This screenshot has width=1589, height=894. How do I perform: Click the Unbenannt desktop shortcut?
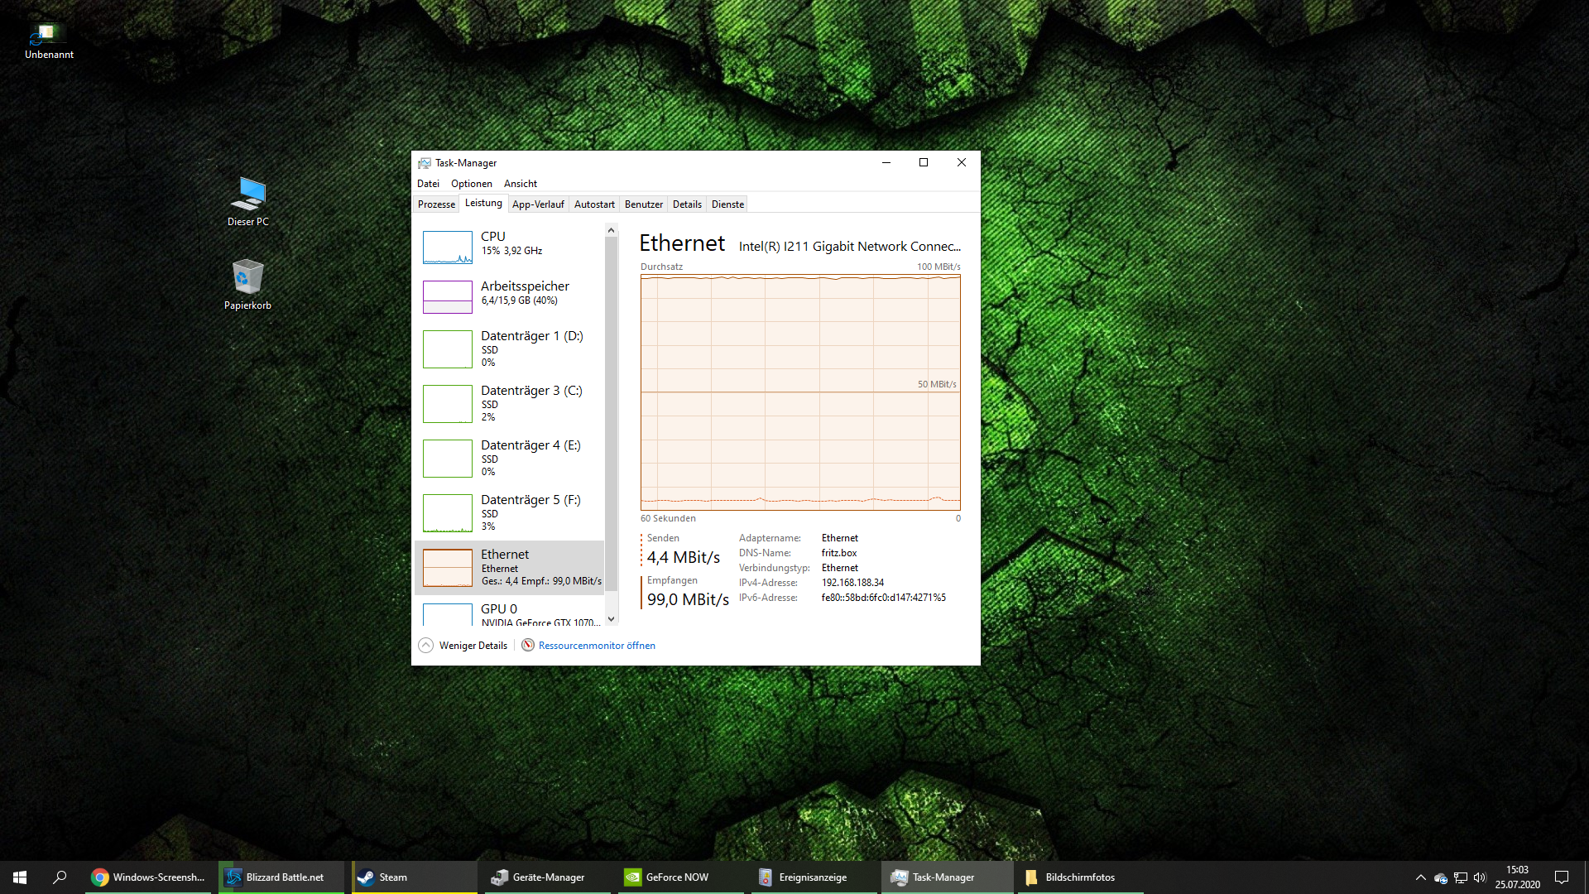point(48,41)
